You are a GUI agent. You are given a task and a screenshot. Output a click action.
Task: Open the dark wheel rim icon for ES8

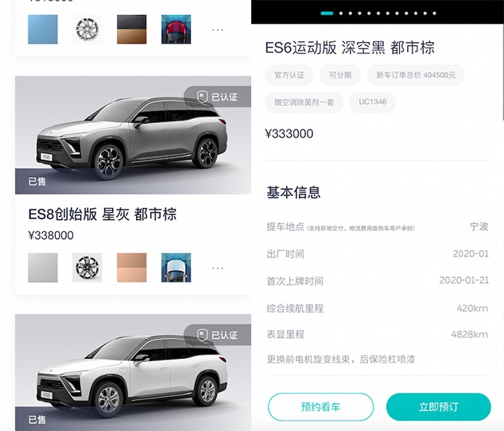[x=87, y=267]
